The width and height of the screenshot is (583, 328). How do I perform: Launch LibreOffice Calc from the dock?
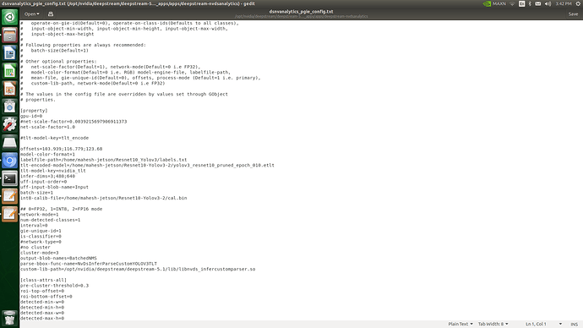click(x=9, y=71)
